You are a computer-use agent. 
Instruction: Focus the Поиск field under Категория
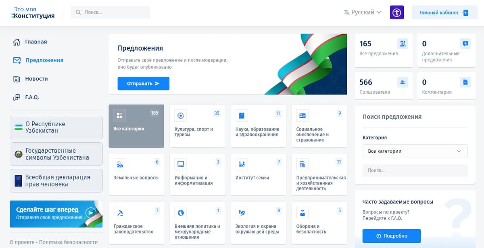click(x=415, y=170)
